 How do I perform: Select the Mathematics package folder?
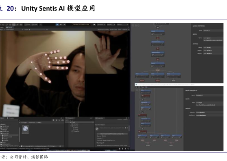click(5, 144)
